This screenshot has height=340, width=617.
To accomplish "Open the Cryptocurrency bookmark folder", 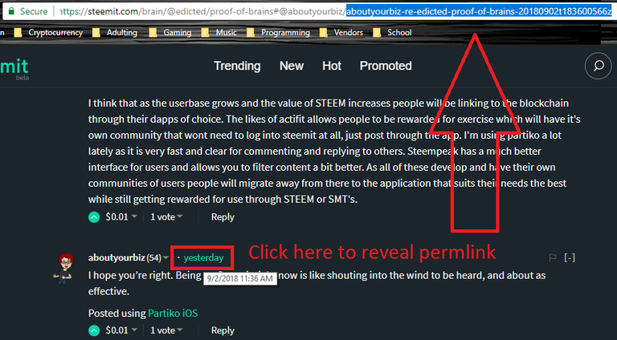I will (x=49, y=33).
